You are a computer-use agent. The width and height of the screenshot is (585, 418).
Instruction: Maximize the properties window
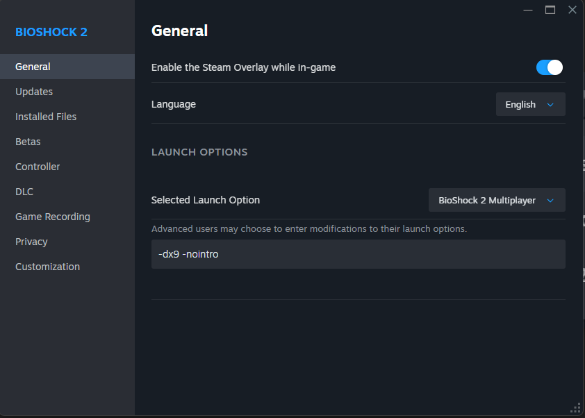(550, 10)
